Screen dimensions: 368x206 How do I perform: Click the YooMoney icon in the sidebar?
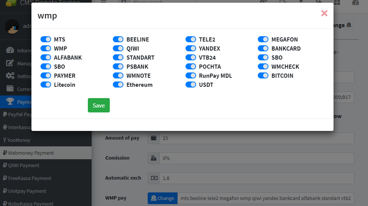point(5,140)
